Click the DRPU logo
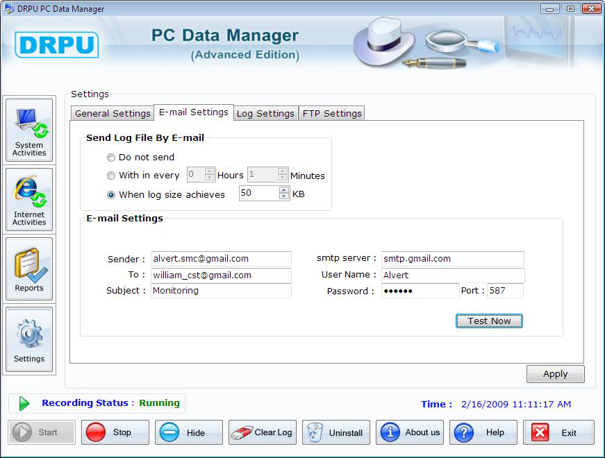 tap(57, 44)
